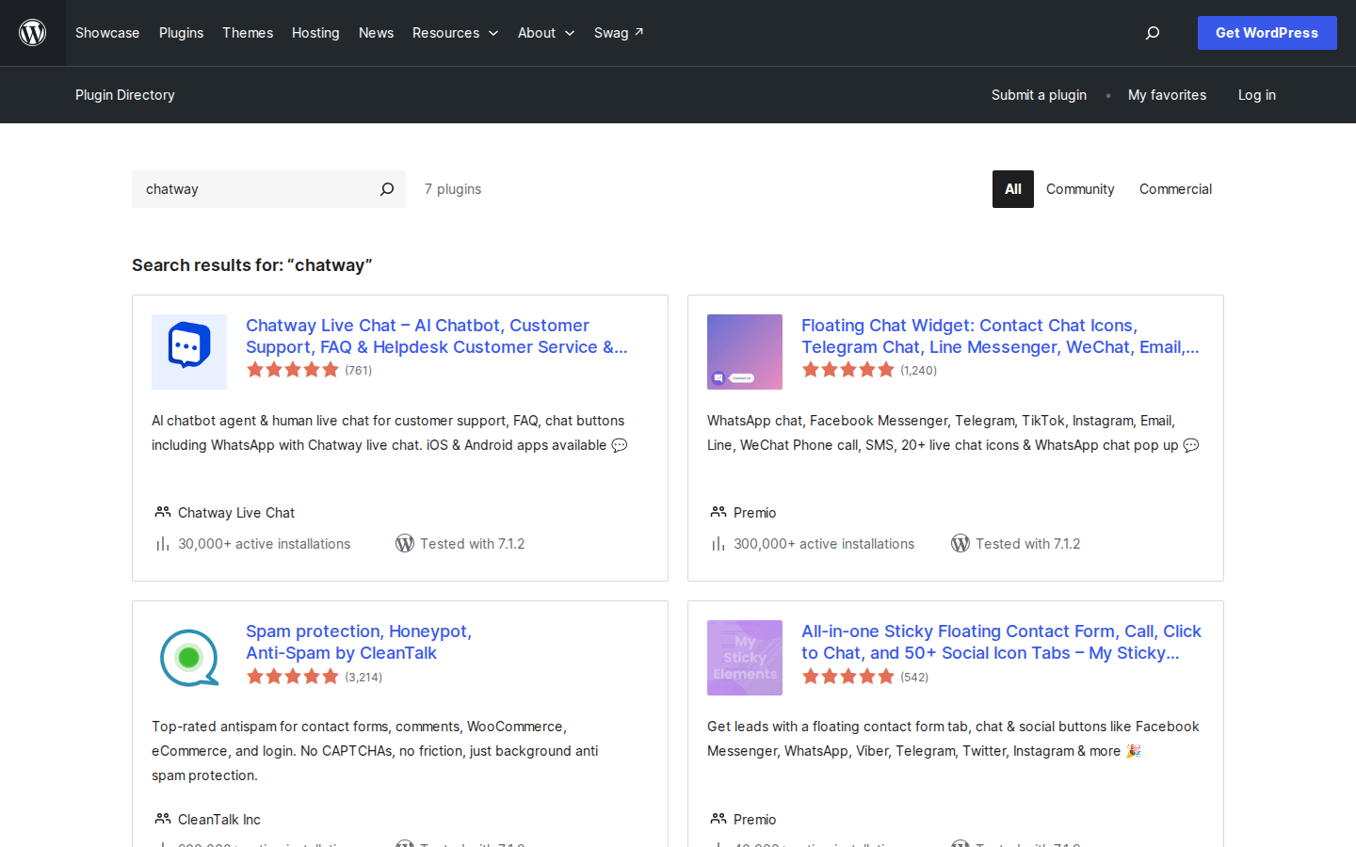Filter results by Community plugins
Image resolution: width=1356 pixels, height=847 pixels.
coord(1080,189)
